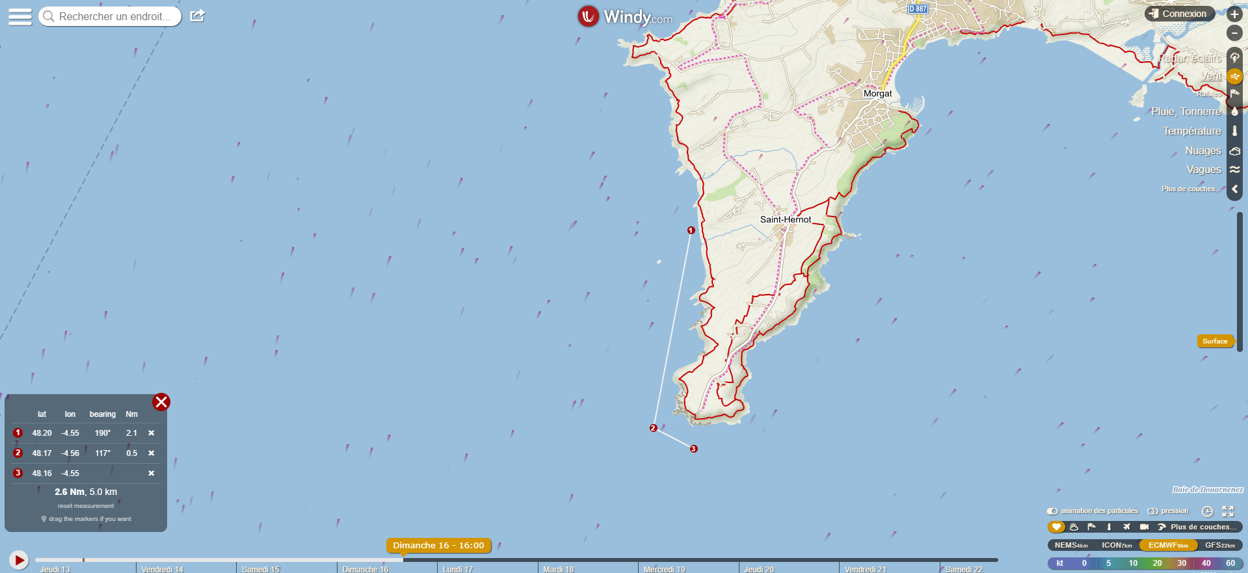Viewport: 1248px width, 573px height.
Task: Switch to the GFS 22km model
Action: [x=1220, y=545]
